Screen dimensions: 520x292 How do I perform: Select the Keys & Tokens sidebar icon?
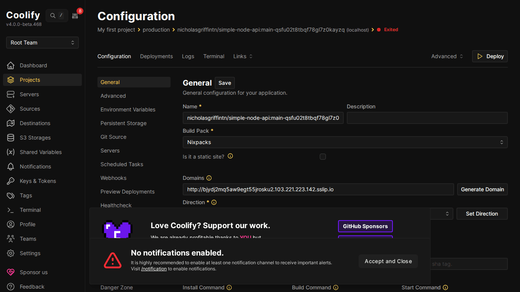[x=12, y=181]
